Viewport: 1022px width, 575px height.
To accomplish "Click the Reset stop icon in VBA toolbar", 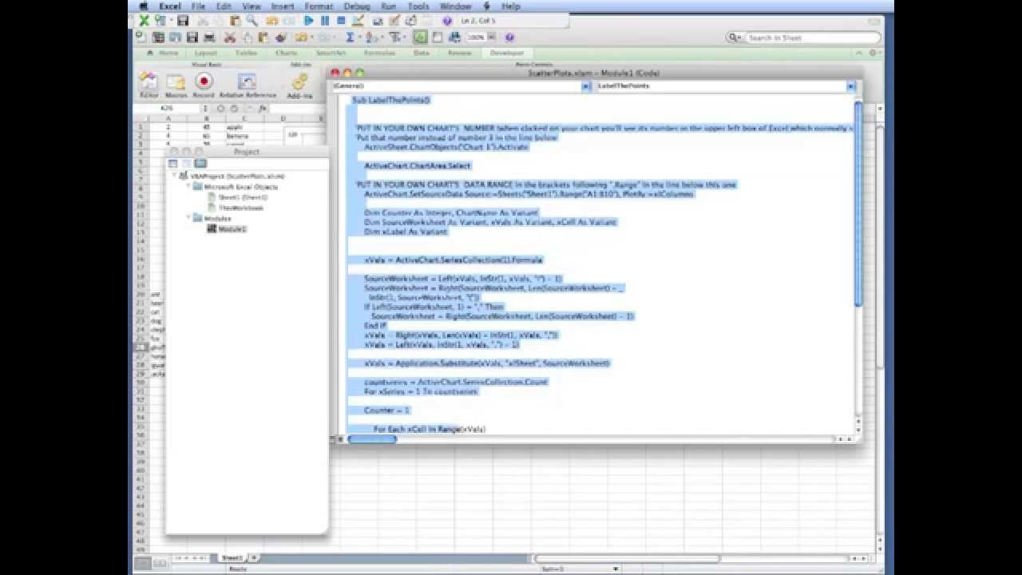I will point(341,21).
